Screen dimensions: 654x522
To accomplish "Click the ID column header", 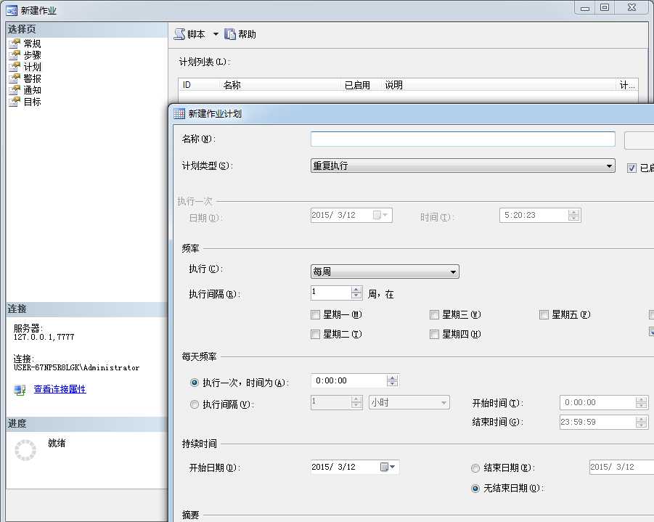I will click(x=187, y=85).
